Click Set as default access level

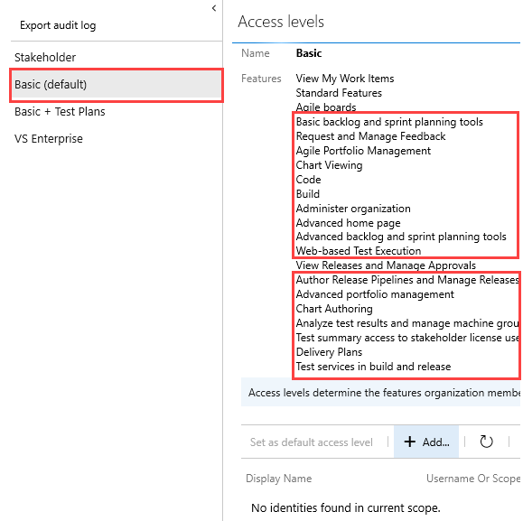(312, 442)
